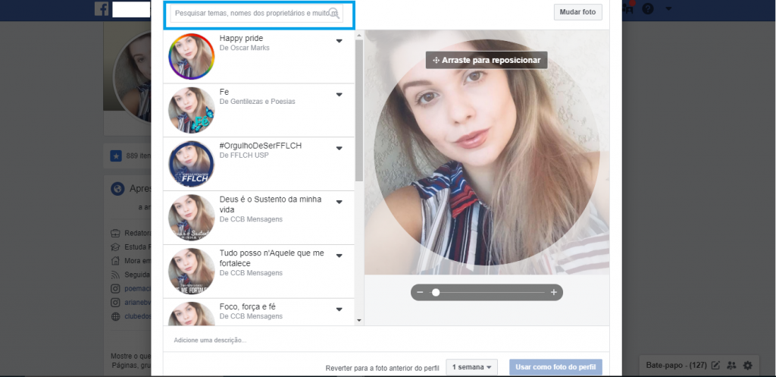Click the star icon beside 889 items
This screenshot has height=377, width=776.
point(116,156)
